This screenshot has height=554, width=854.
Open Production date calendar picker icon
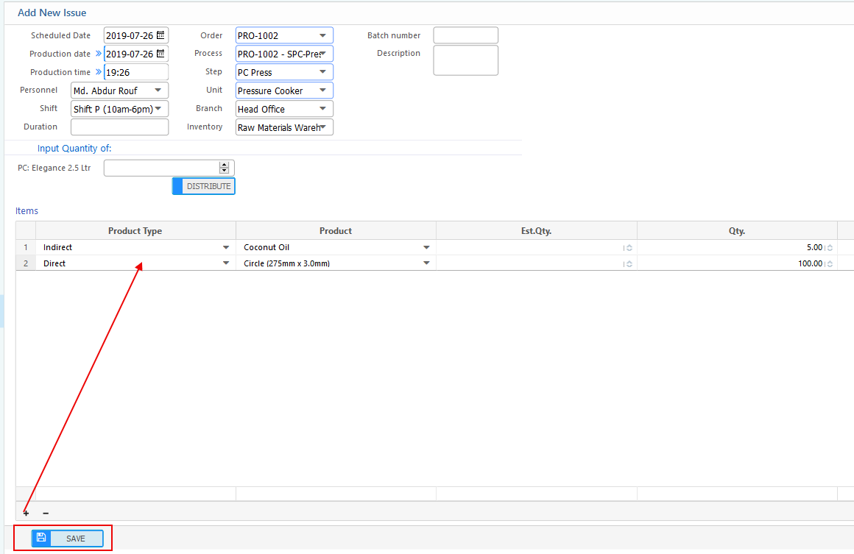pyautogui.click(x=161, y=54)
